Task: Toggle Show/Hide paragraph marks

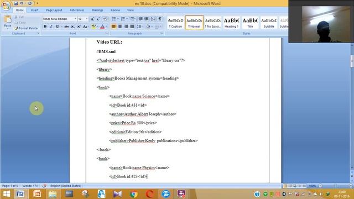Action: coord(160,19)
